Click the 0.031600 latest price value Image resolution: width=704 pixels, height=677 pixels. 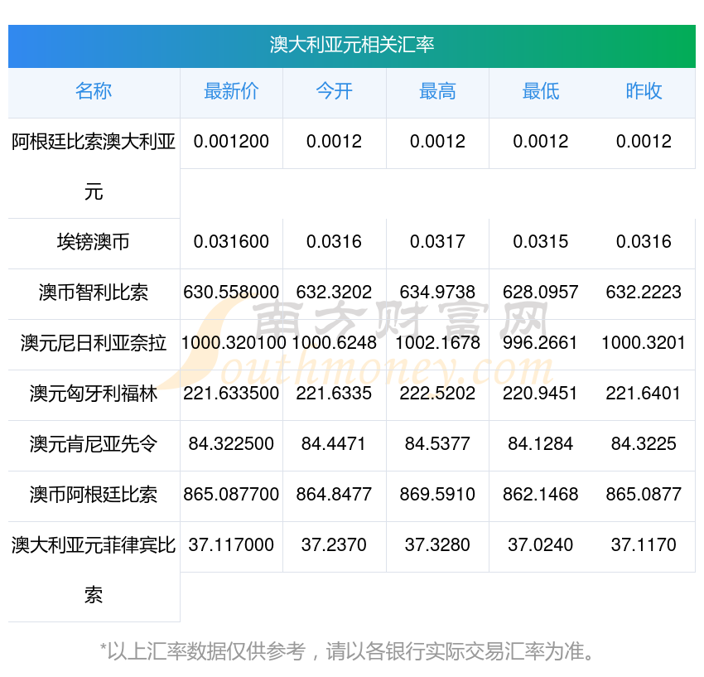click(x=231, y=242)
